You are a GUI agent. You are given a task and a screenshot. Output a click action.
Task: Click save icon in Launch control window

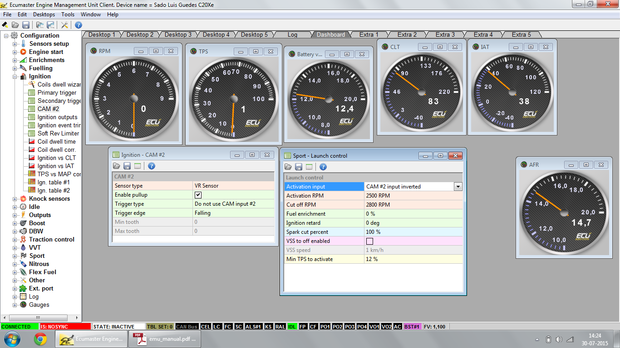298,167
